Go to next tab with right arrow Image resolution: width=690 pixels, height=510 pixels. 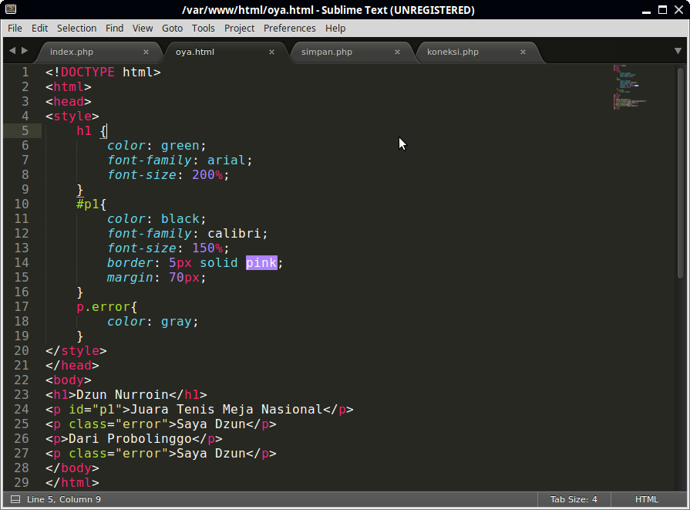[25, 51]
